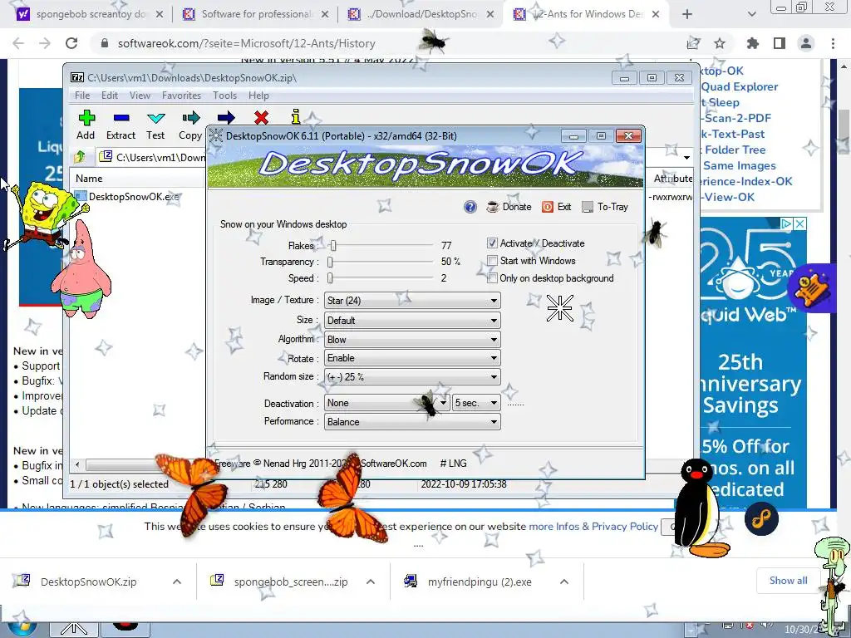Open the Chrome three-dot menu

(833, 43)
